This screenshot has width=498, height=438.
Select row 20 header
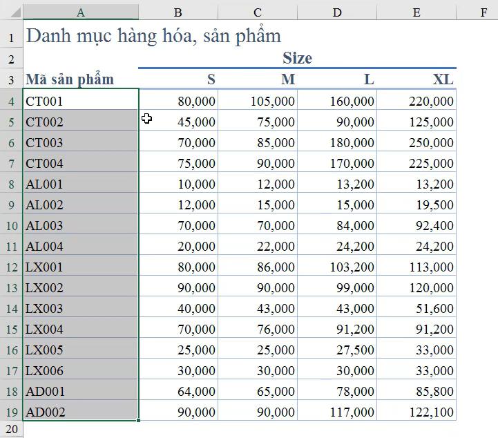(12, 429)
